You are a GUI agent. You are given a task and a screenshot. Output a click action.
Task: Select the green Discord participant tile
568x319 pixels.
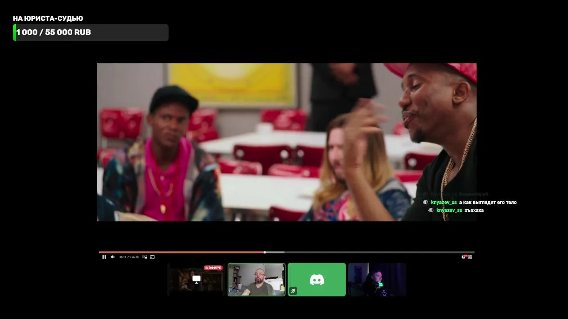point(316,280)
